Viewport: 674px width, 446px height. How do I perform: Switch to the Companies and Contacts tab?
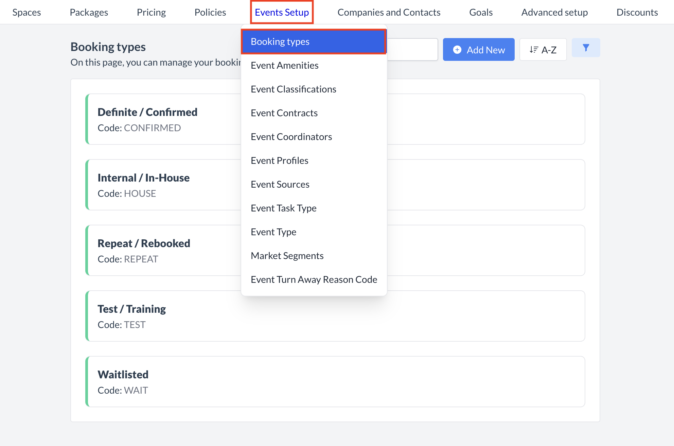(x=389, y=12)
